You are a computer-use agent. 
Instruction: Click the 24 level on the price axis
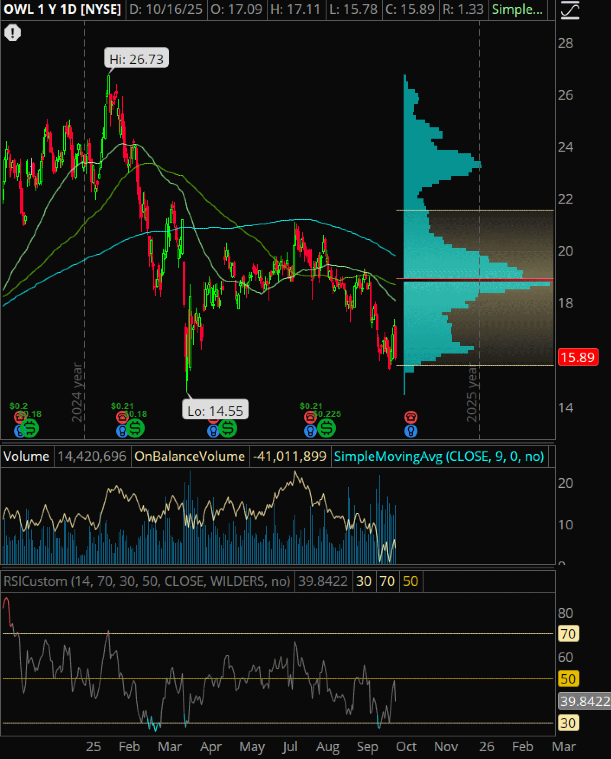click(566, 147)
